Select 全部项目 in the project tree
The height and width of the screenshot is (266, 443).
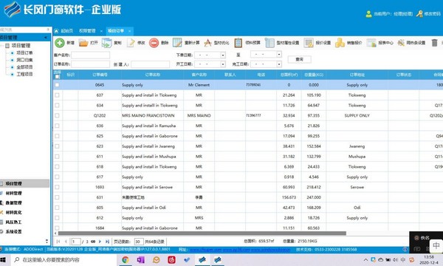24,67
